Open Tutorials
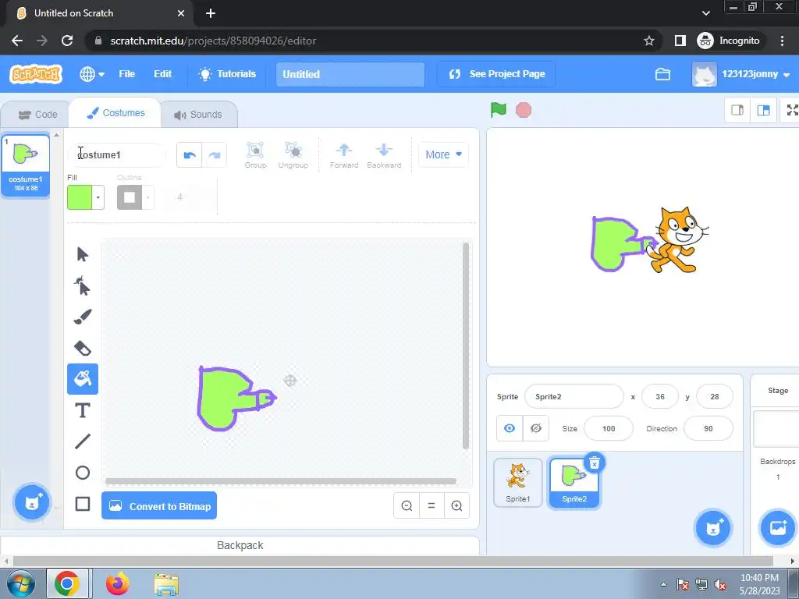This screenshot has height=599, width=799. (x=227, y=74)
